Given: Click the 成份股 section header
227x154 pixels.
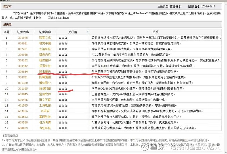Looking at the screenshot, I should [x=7, y=25].
